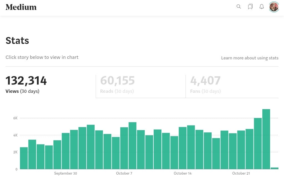284x176 pixels.
Task: Click the 'Click story below to view in chart' text
Action: (x=42, y=57)
